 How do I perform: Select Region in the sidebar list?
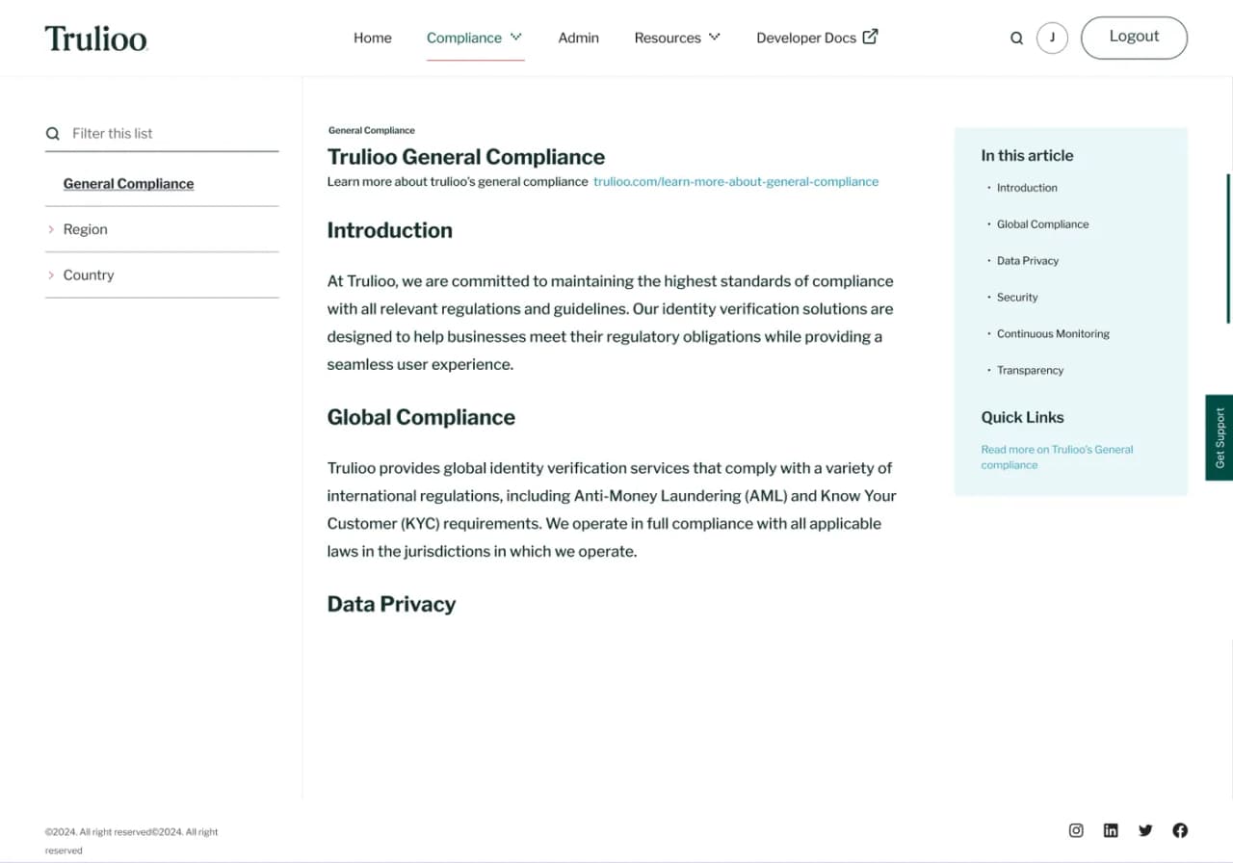pos(86,229)
